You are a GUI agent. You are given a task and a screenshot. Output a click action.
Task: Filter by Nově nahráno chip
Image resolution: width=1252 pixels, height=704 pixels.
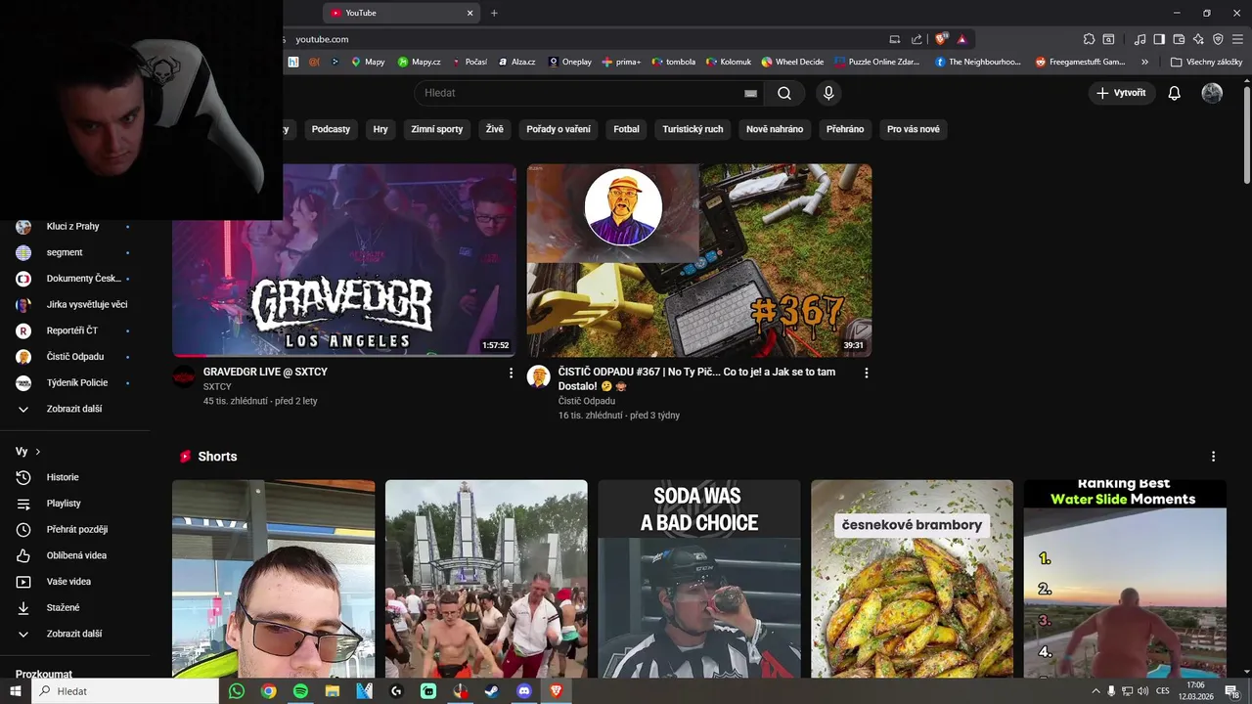pyautogui.click(x=775, y=129)
